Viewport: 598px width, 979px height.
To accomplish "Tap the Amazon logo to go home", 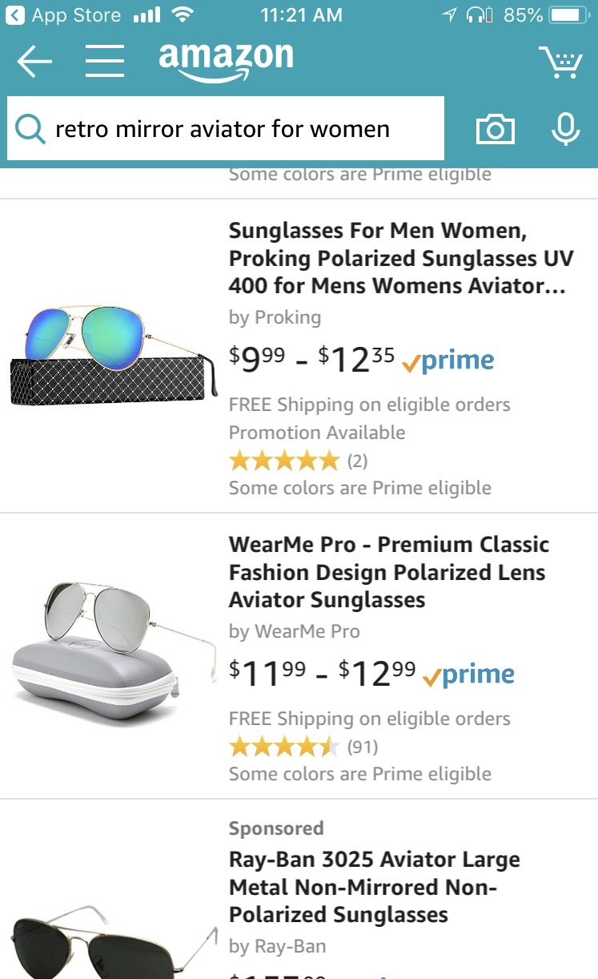I will (x=225, y=60).
